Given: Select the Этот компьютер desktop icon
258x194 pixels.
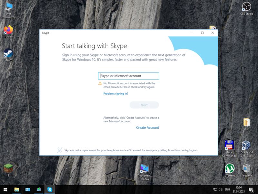Looking at the screenshot, I should point(8,10).
